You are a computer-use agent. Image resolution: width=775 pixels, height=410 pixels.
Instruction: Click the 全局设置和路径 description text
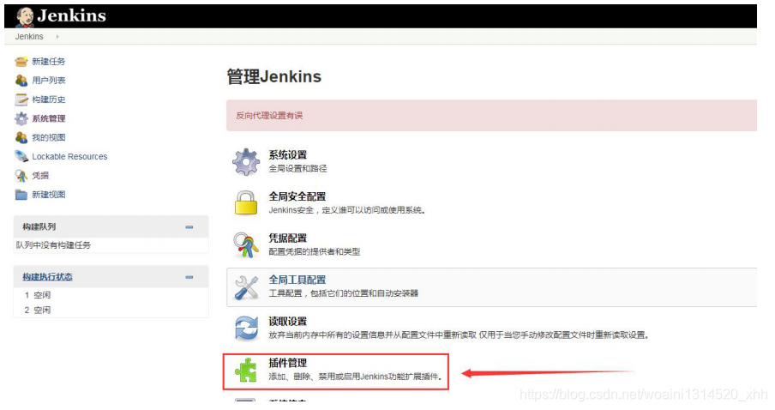[297, 169]
